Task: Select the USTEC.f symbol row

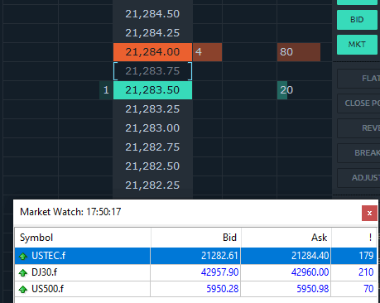Action: pos(195,256)
